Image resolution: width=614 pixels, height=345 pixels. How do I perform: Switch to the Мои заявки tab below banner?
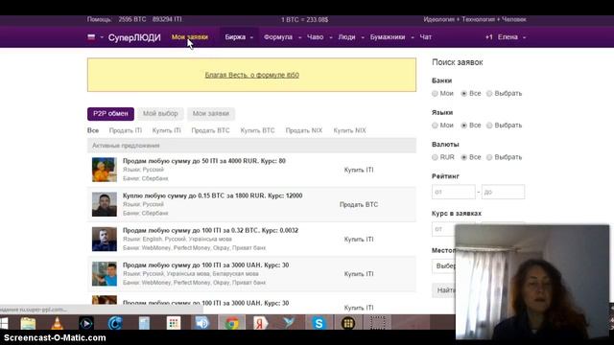click(x=211, y=114)
